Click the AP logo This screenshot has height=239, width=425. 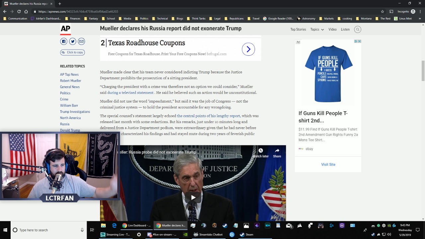[x=65, y=30]
